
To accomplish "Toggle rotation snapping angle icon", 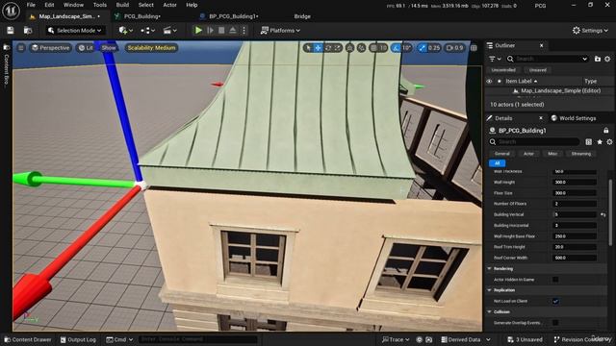I will tap(396, 48).
